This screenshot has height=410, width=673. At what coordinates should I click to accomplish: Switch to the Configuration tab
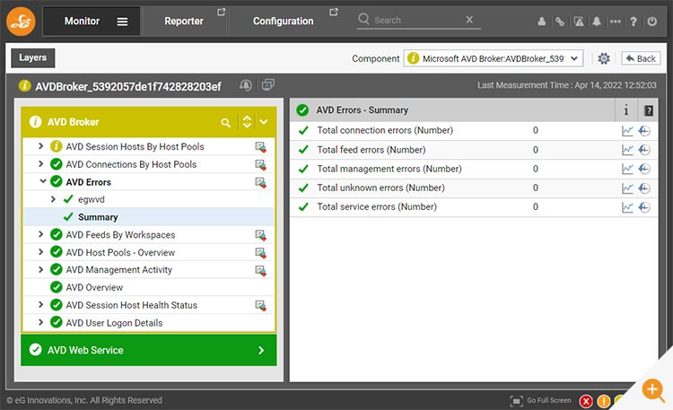[284, 21]
